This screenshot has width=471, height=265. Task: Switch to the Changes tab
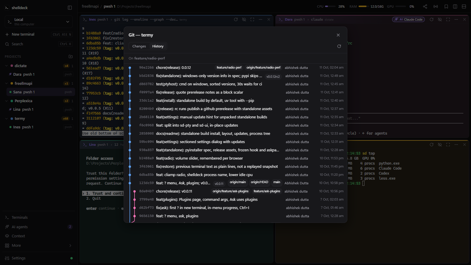tap(139, 46)
